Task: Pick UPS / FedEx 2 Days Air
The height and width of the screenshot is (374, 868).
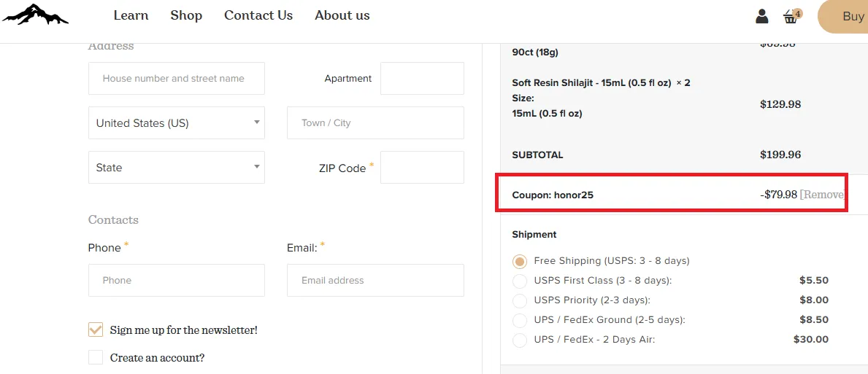Action: click(x=519, y=340)
